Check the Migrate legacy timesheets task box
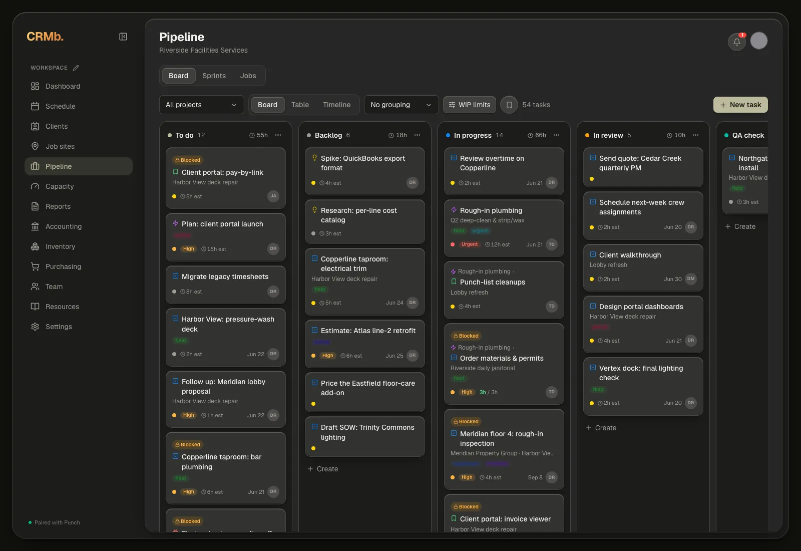Image resolution: width=801 pixels, height=551 pixels. click(x=176, y=276)
